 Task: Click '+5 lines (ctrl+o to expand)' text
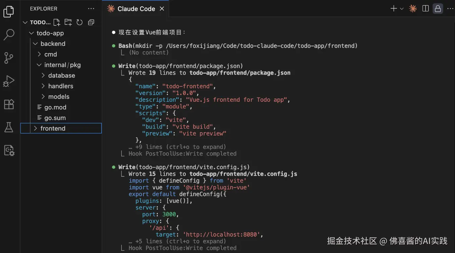click(x=177, y=241)
